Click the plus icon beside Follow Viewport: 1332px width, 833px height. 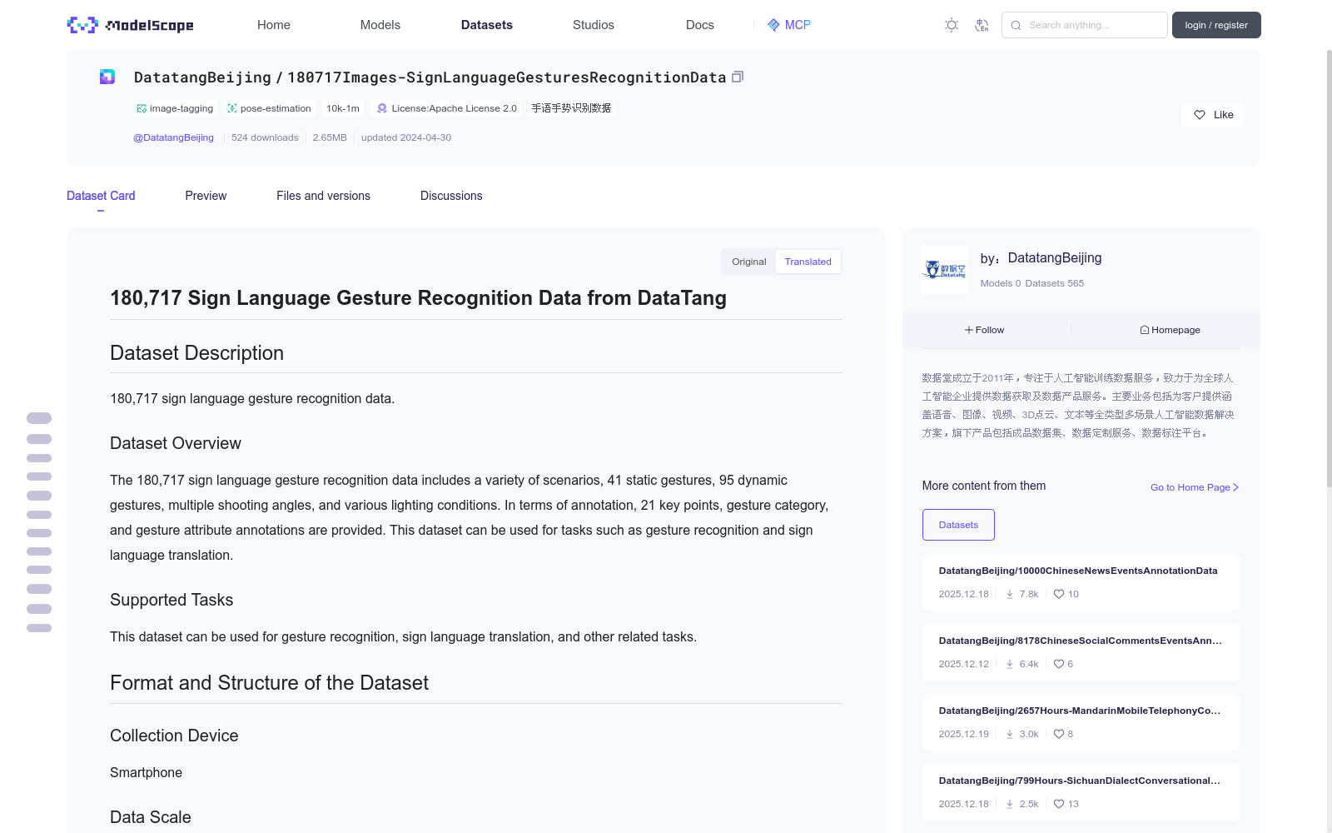[969, 330]
